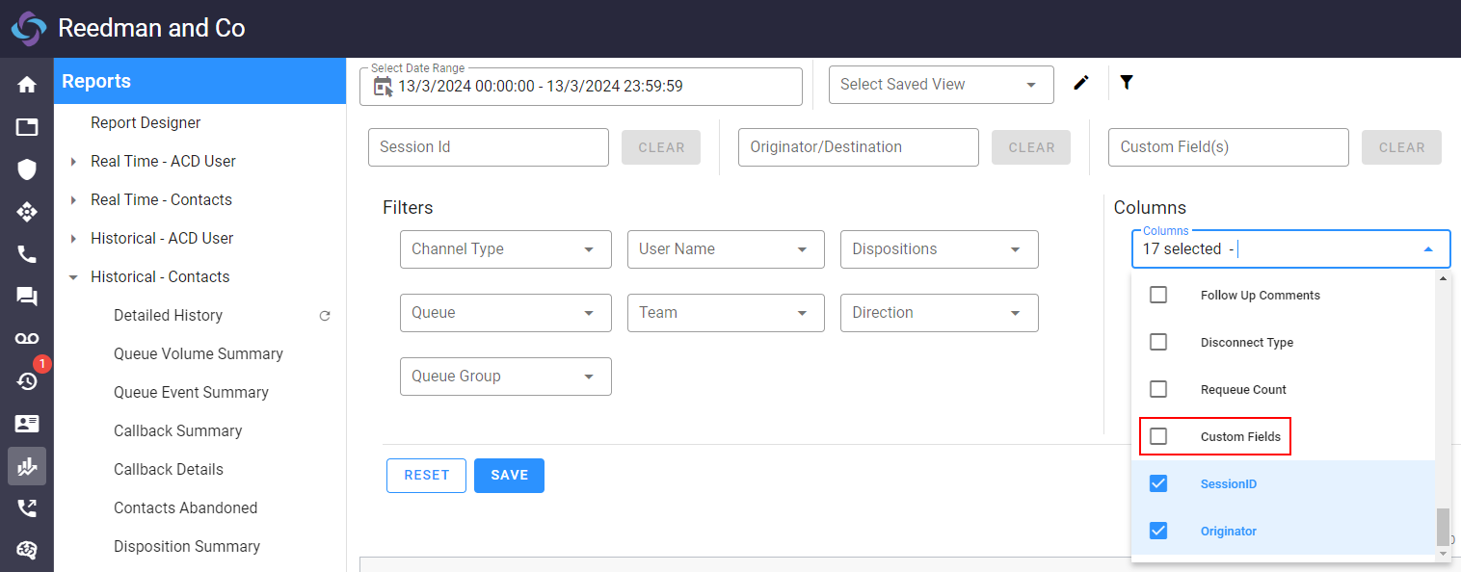Open the shield security sidebar icon

coord(27,169)
